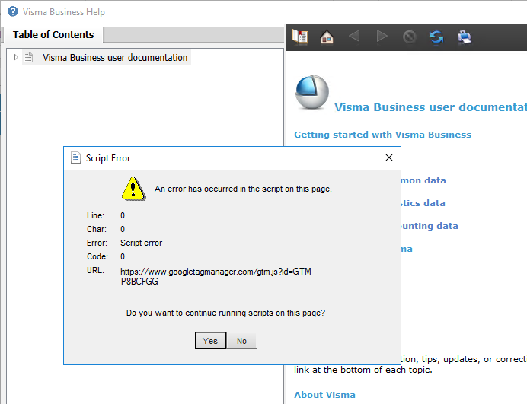The height and width of the screenshot is (404, 527).
Task: Click the googletagmanager URL text
Action: (x=217, y=276)
